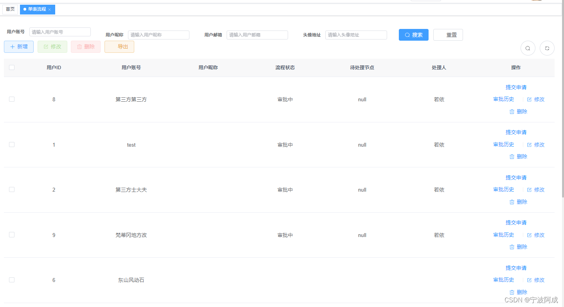
Task: Click the 处理人 column header
Action: 439,68
